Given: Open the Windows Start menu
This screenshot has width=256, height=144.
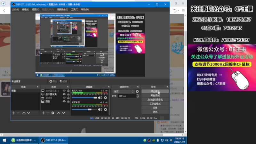Looking at the screenshot, I should coord(4,140).
